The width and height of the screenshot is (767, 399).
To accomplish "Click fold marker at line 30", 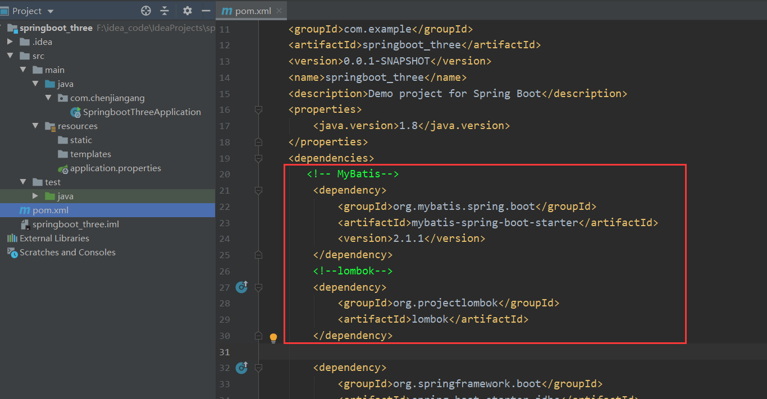I will 258,336.
